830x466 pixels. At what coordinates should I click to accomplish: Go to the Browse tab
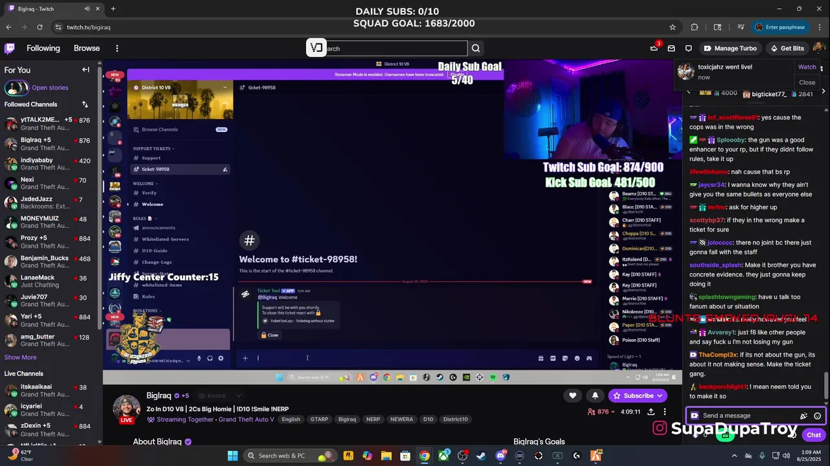[87, 48]
